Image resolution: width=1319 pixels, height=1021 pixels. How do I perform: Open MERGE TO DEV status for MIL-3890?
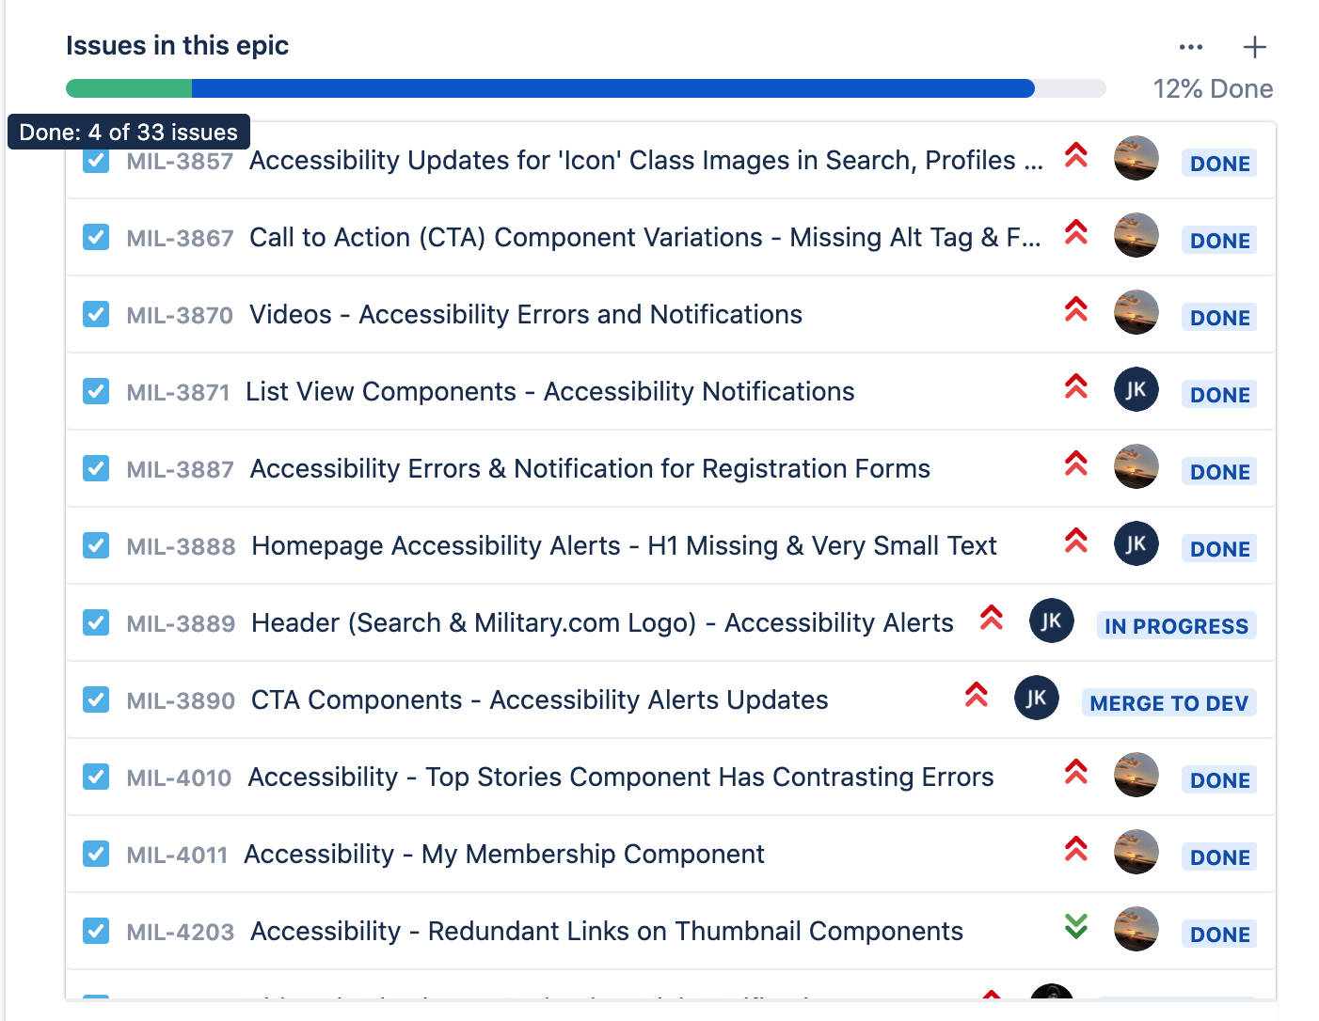1169,703
